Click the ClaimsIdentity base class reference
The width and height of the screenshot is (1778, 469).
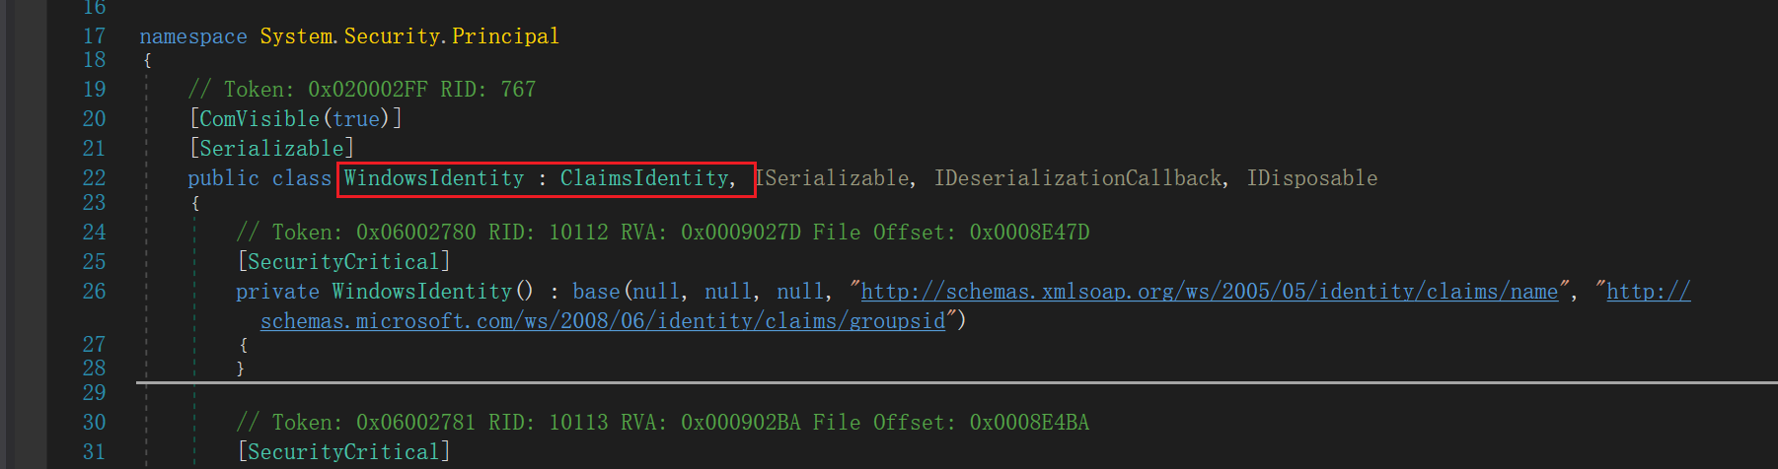(644, 178)
